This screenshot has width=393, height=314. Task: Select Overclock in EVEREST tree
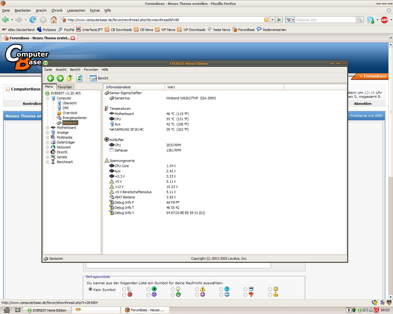pos(70,113)
